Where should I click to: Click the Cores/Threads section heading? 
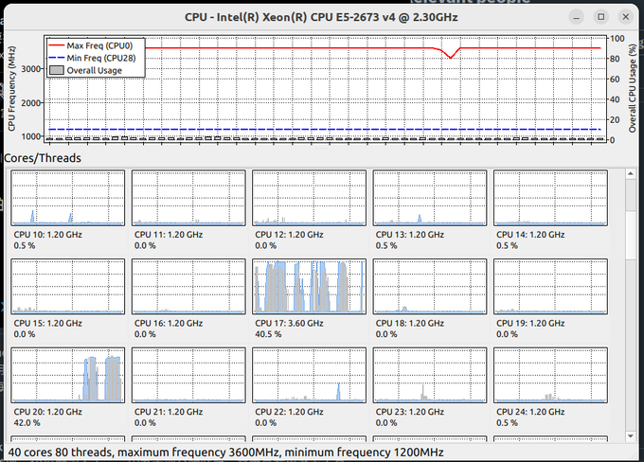click(x=43, y=158)
